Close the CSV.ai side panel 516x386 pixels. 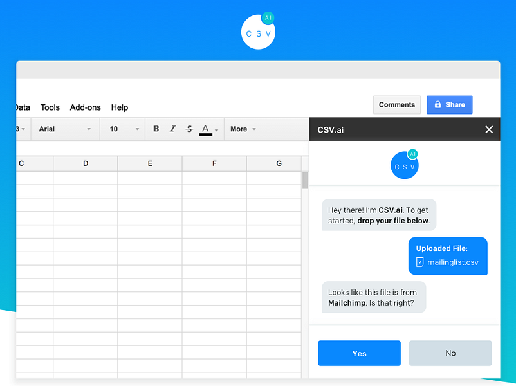[489, 129]
